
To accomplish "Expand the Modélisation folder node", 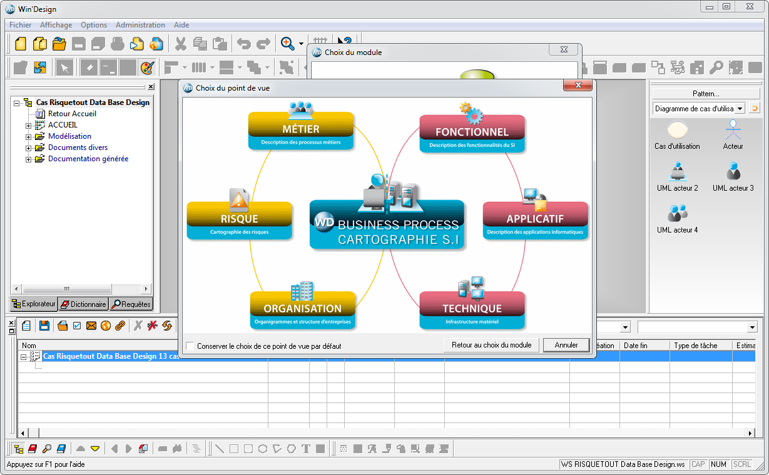I will click(28, 136).
